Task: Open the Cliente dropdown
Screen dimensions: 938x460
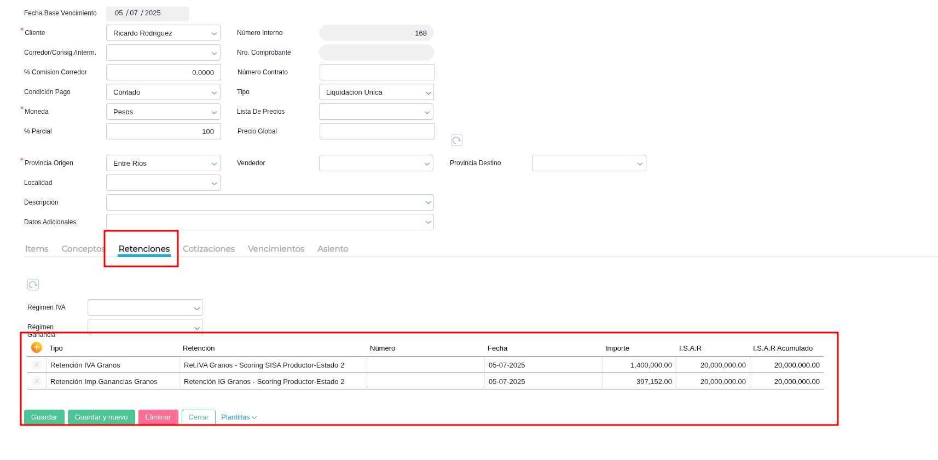Action: coord(163,33)
